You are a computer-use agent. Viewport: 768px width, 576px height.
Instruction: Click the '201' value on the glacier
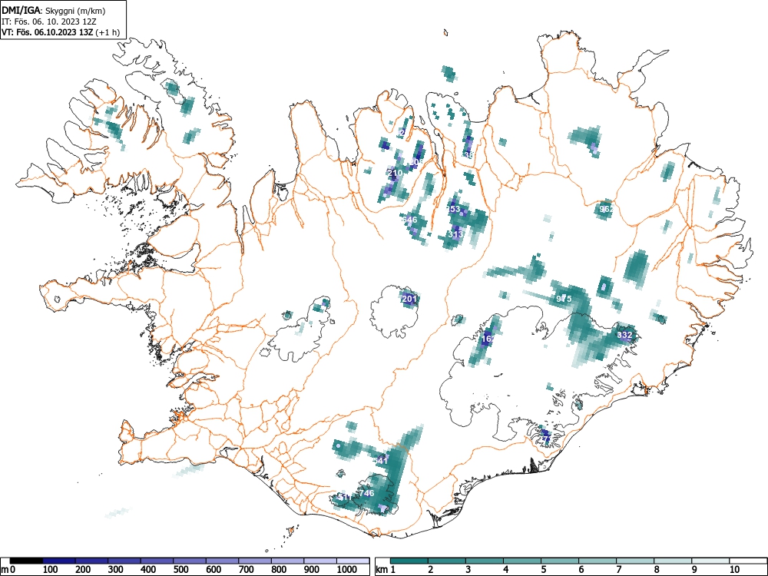point(409,299)
